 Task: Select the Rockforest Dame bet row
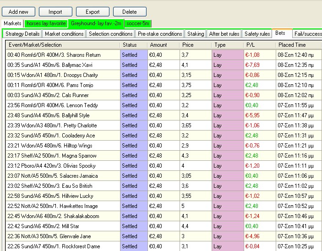point(164,246)
